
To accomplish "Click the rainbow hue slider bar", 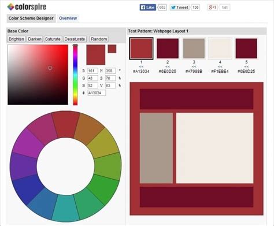I will 75,75.
